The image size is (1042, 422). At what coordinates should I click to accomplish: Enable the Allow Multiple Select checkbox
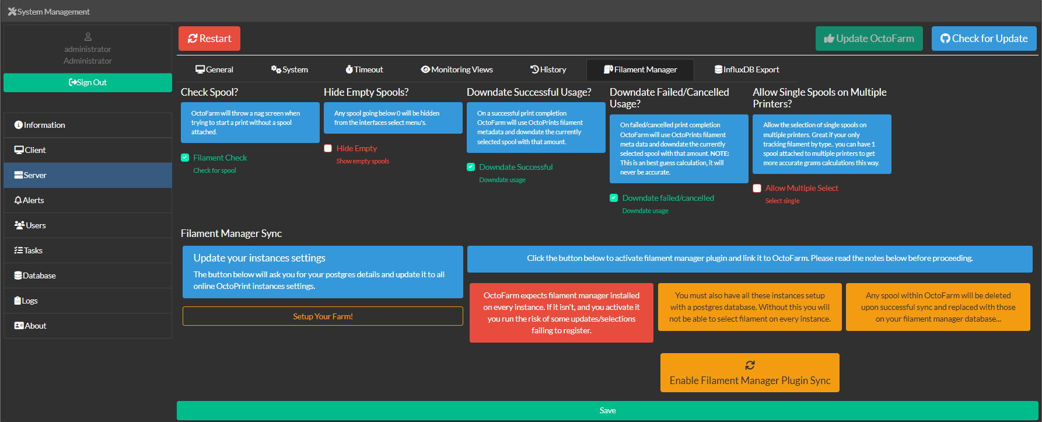click(757, 188)
